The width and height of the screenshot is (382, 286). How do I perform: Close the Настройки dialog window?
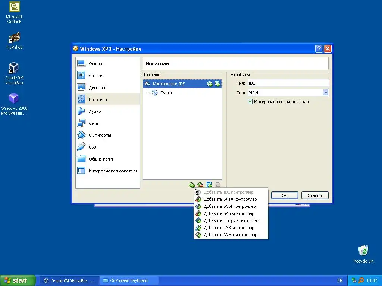click(328, 49)
